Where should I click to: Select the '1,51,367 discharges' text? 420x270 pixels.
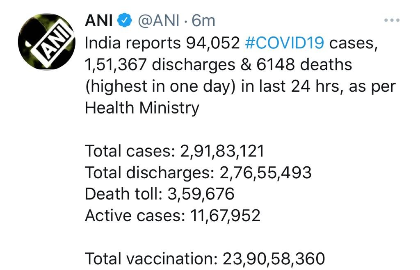coord(160,65)
